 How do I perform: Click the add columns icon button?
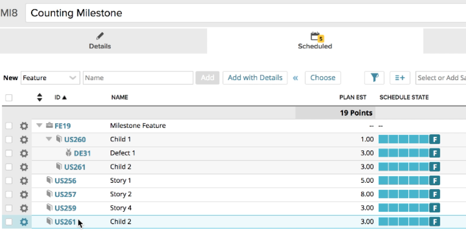tap(400, 78)
